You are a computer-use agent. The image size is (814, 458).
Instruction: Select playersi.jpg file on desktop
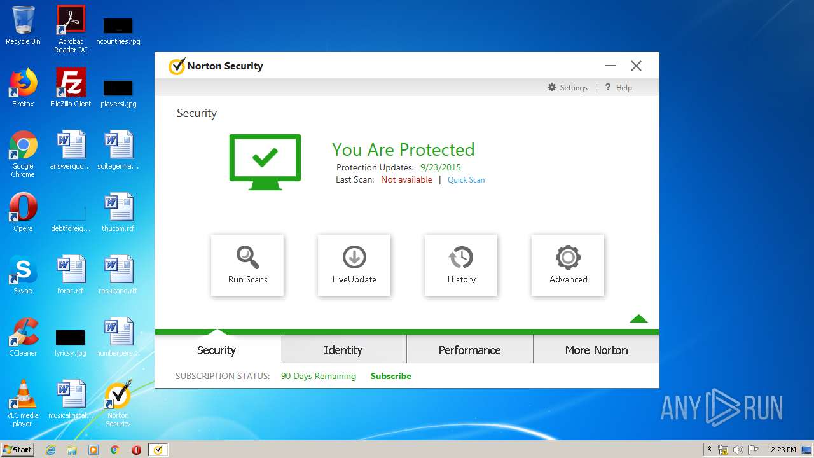(118, 92)
